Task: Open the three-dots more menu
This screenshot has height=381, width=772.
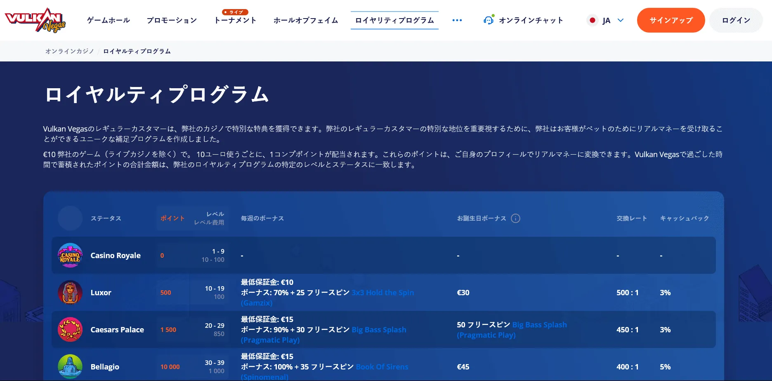Action: 457,20
